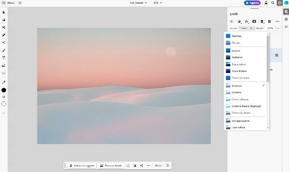Open the comments icon in right rail
Viewport: 289px width, 172px height.
click(286, 27)
